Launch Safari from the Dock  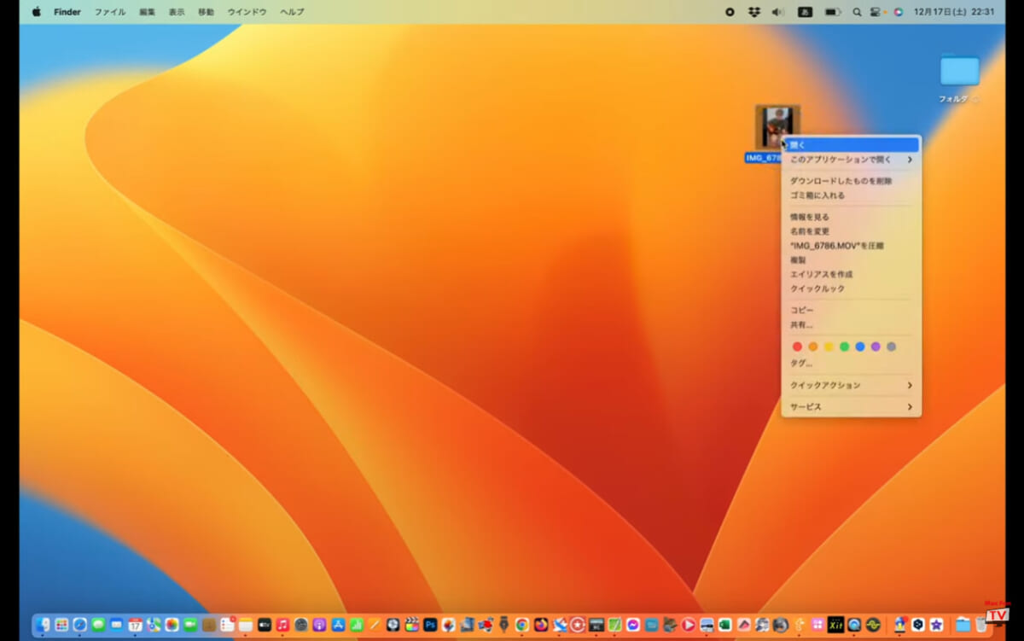(80, 625)
